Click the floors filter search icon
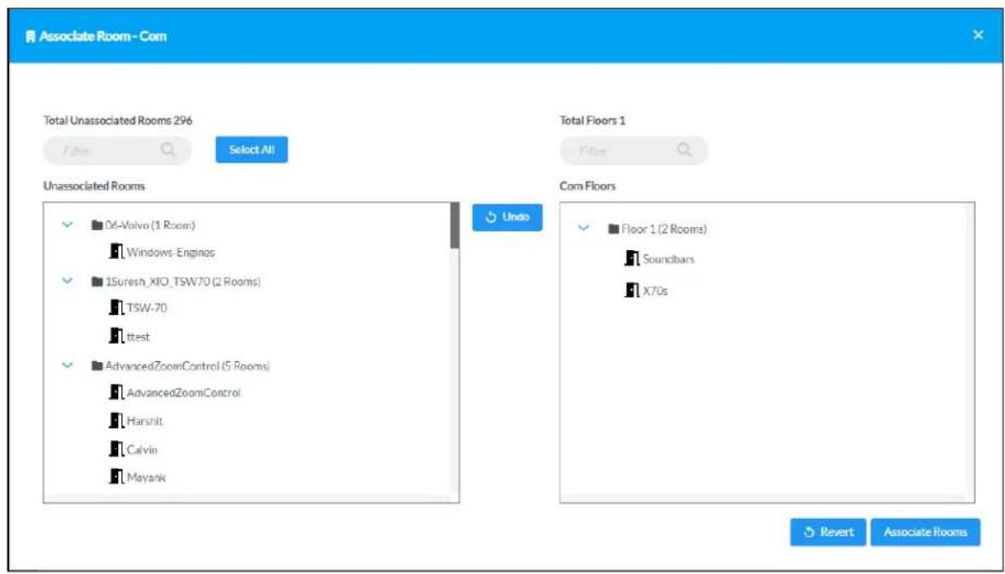This screenshot has width=1005, height=574. coord(684,150)
